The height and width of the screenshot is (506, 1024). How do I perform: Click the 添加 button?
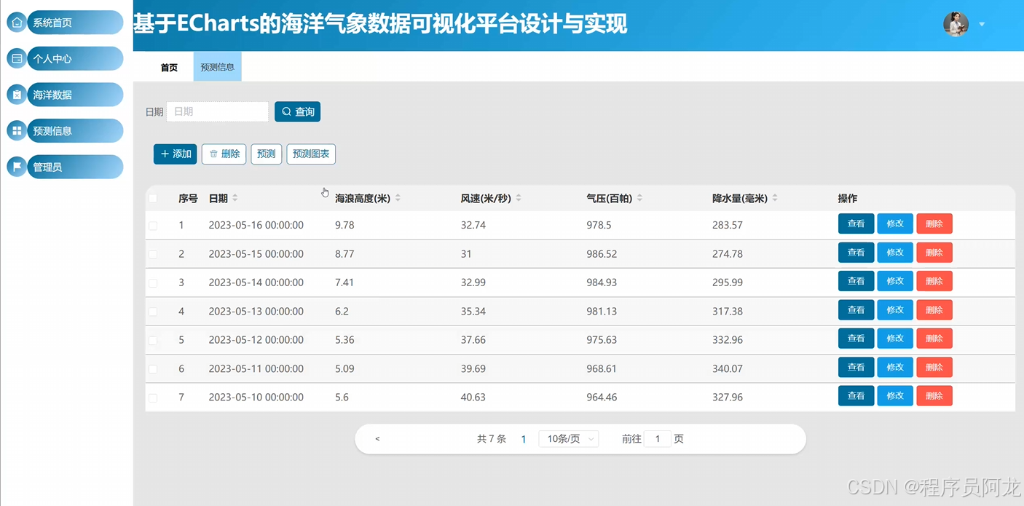(x=175, y=154)
